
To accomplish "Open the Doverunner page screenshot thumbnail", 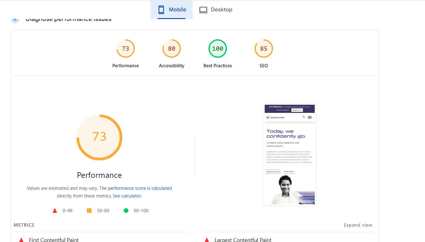I will [290, 154].
